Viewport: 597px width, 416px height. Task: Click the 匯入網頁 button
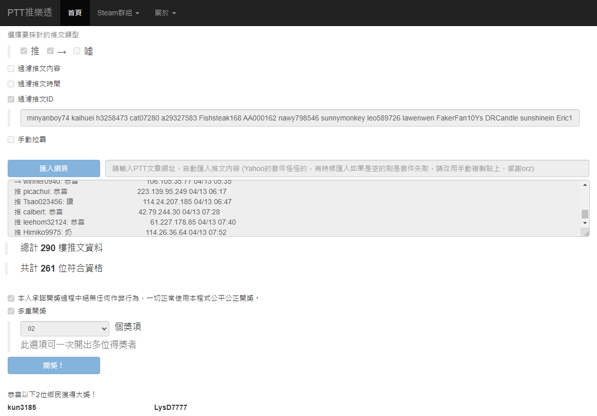point(54,168)
